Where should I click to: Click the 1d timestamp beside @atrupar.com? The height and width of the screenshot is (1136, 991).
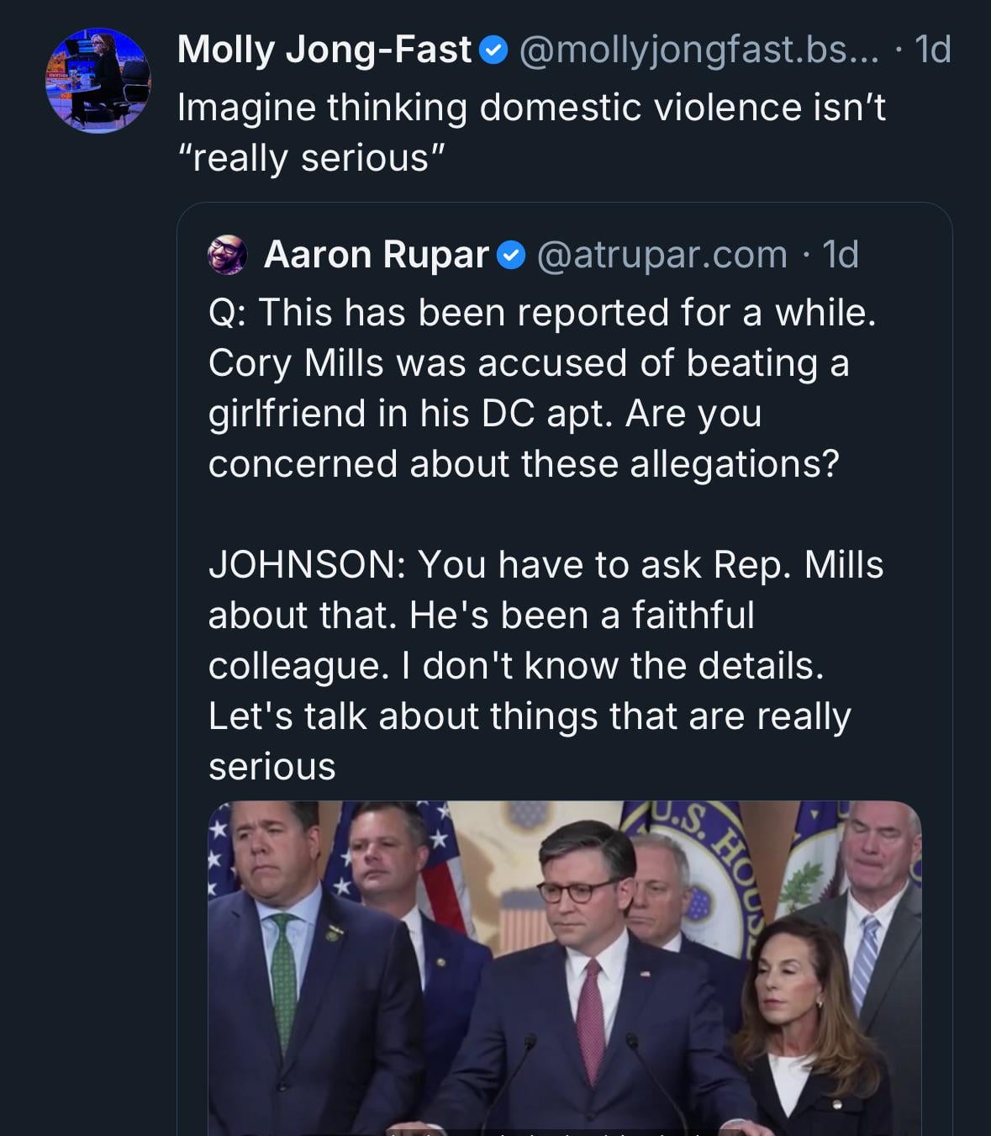840,254
